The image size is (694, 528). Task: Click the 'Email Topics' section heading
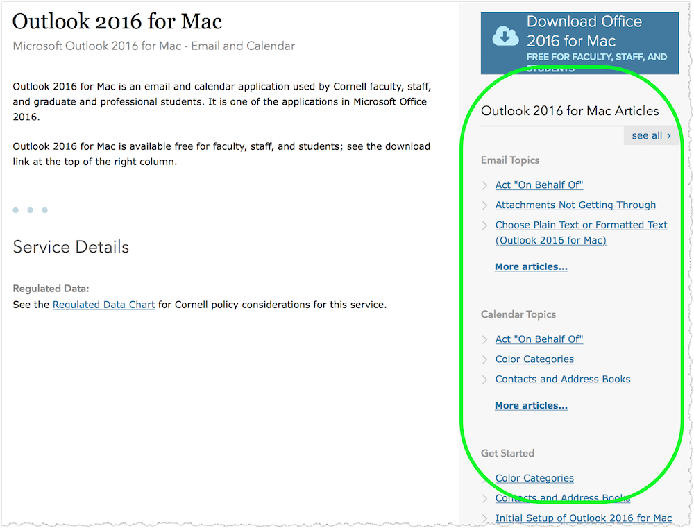(510, 160)
